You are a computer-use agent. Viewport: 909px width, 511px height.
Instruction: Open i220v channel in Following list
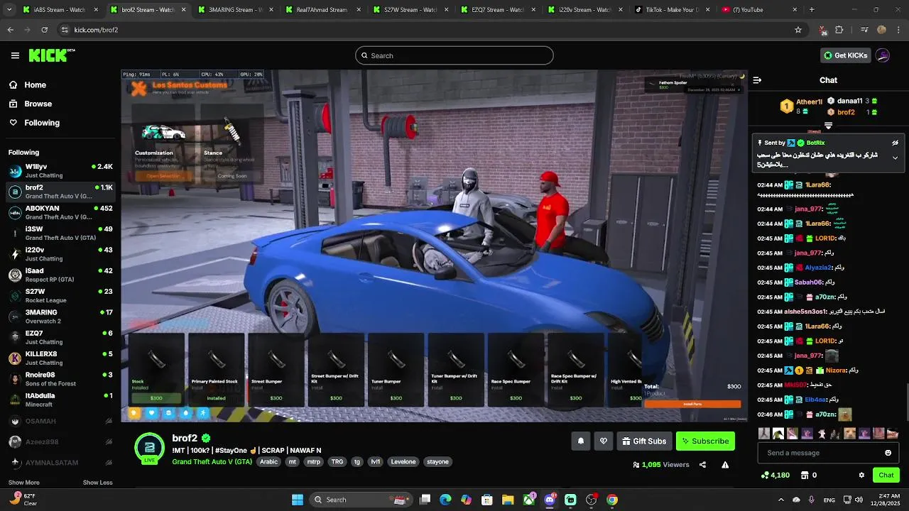[60, 254]
